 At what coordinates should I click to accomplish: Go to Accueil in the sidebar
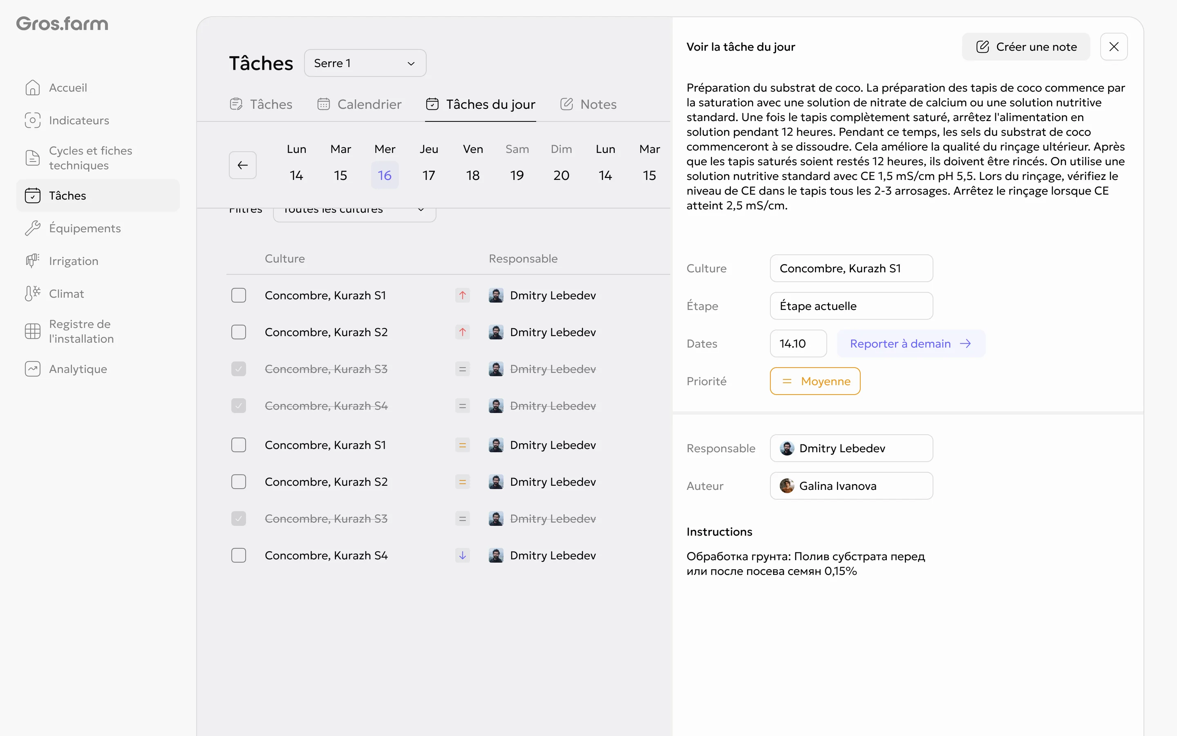(98, 88)
